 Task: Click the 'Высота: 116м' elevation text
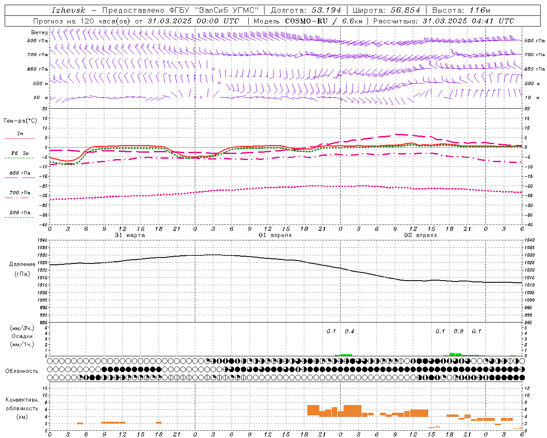(461, 10)
